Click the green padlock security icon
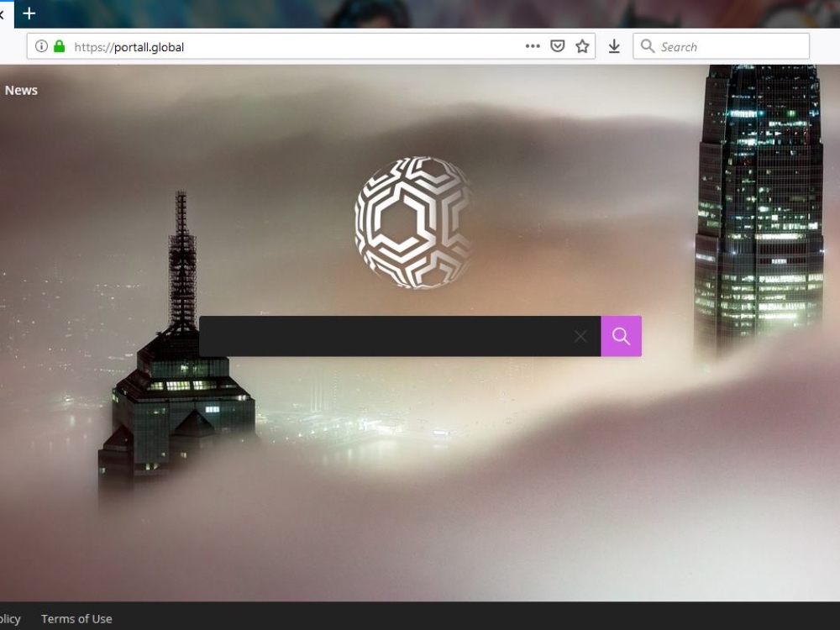840x630 pixels. coord(59,47)
